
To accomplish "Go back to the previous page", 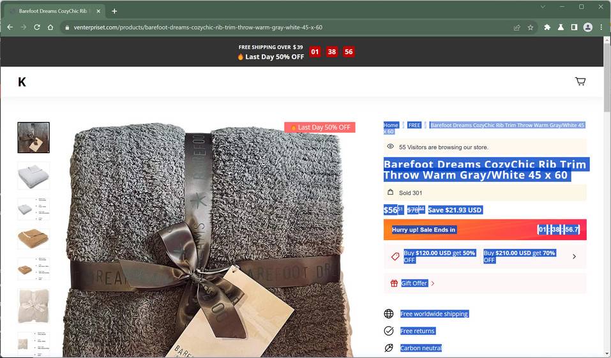I will (10, 27).
